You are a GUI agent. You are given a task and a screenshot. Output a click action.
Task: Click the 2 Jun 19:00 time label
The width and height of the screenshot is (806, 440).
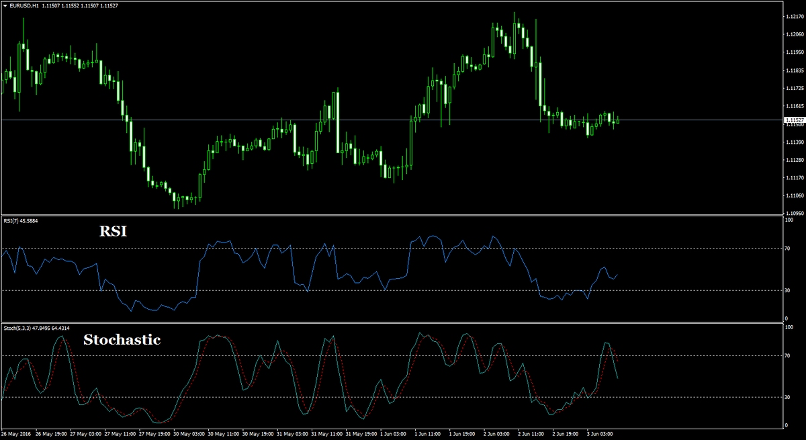tap(564, 435)
